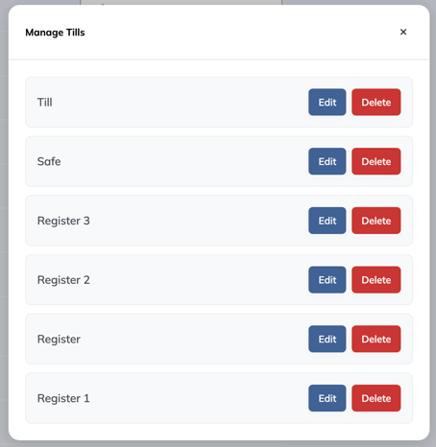This screenshot has height=447, width=436.
Task: Edit the Till entry
Action: click(327, 103)
